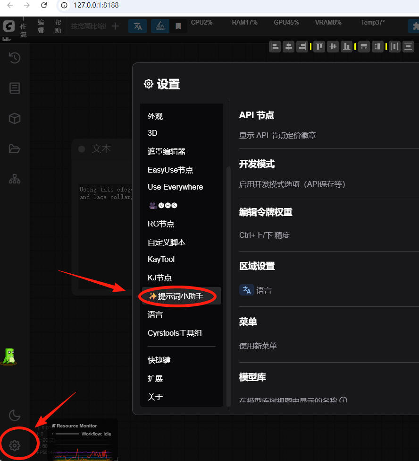Click the 语言 icon under 区域设置
Screen dimensions: 419x461
coord(246,290)
